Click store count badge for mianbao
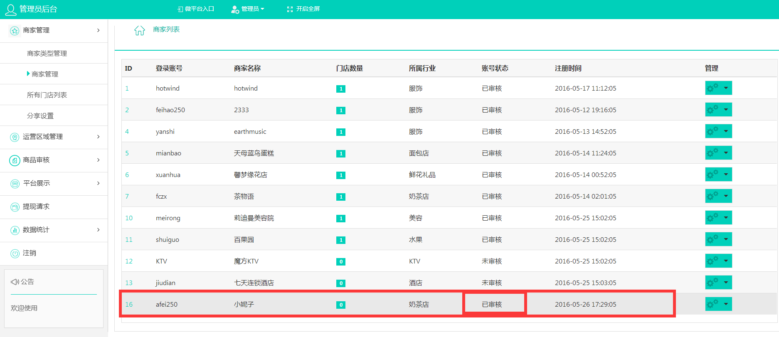Screen dimensions: 779x337 (341, 154)
